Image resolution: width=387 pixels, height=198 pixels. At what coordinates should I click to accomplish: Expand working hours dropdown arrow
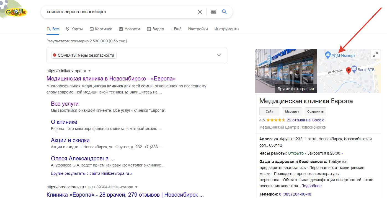click(342, 153)
